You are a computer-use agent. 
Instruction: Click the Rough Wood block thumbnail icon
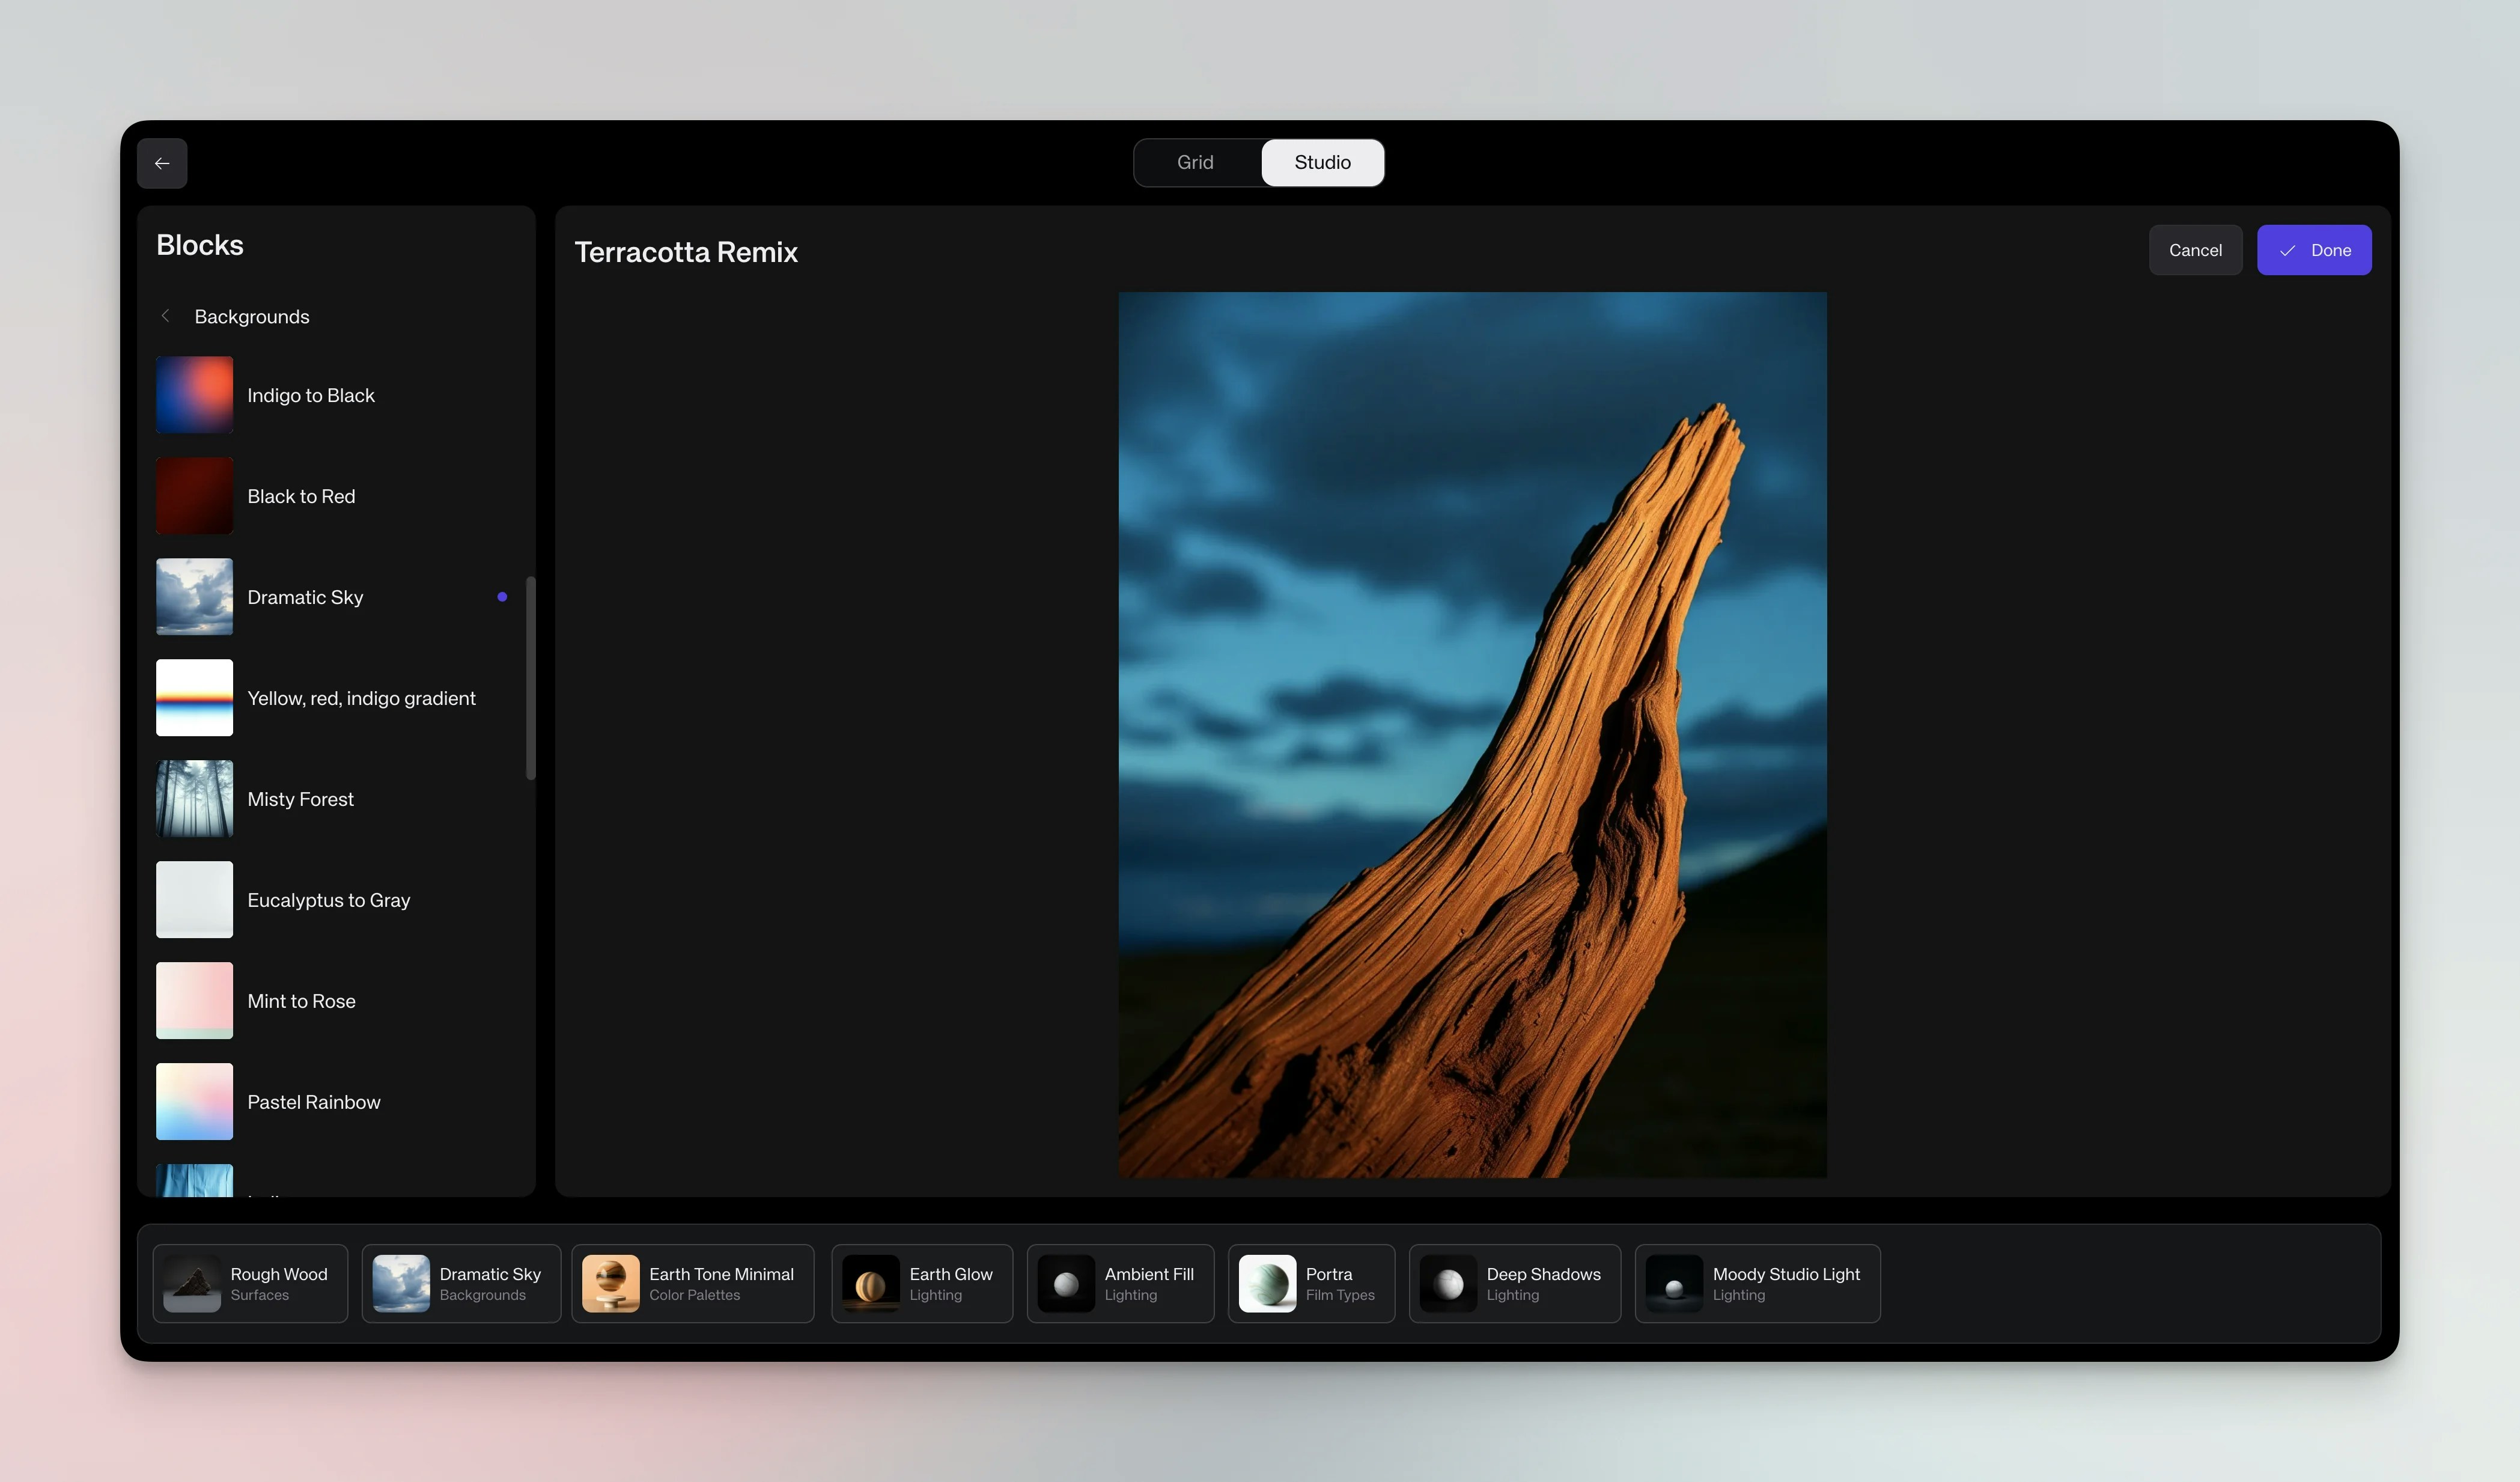(192, 1283)
